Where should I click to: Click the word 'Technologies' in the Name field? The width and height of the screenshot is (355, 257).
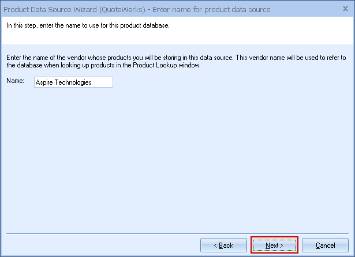73,82
